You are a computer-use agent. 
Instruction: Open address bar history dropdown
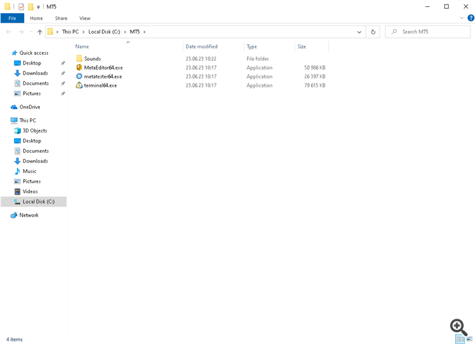click(x=359, y=32)
